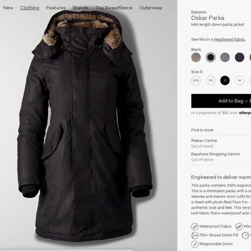Select the black color swatch
Image resolution: width=251 pixels, height=251 pixels.
pyautogui.click(x=210, y=57)
